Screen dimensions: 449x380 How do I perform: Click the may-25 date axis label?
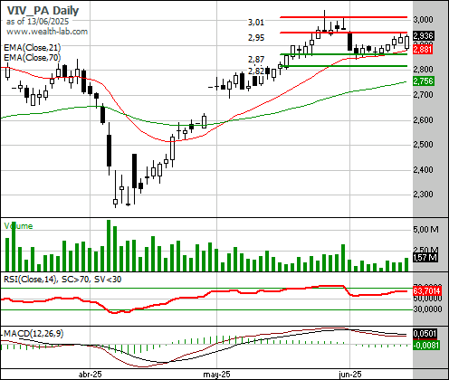[216, 375]
